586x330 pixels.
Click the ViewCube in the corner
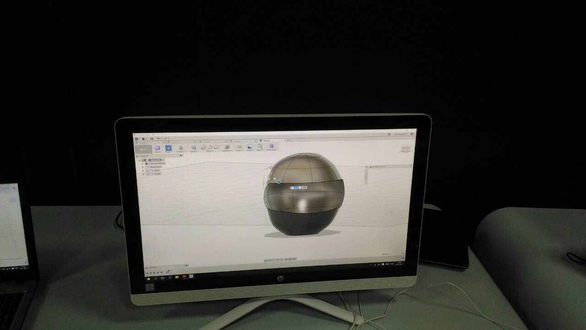pos(405,148)
